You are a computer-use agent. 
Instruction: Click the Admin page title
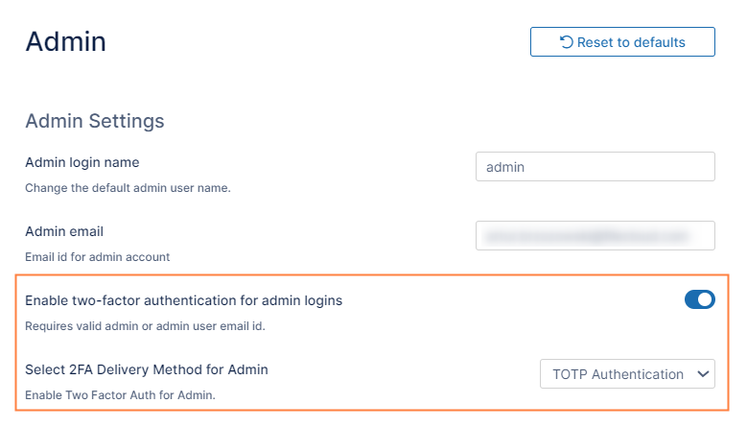pos(65,41)
